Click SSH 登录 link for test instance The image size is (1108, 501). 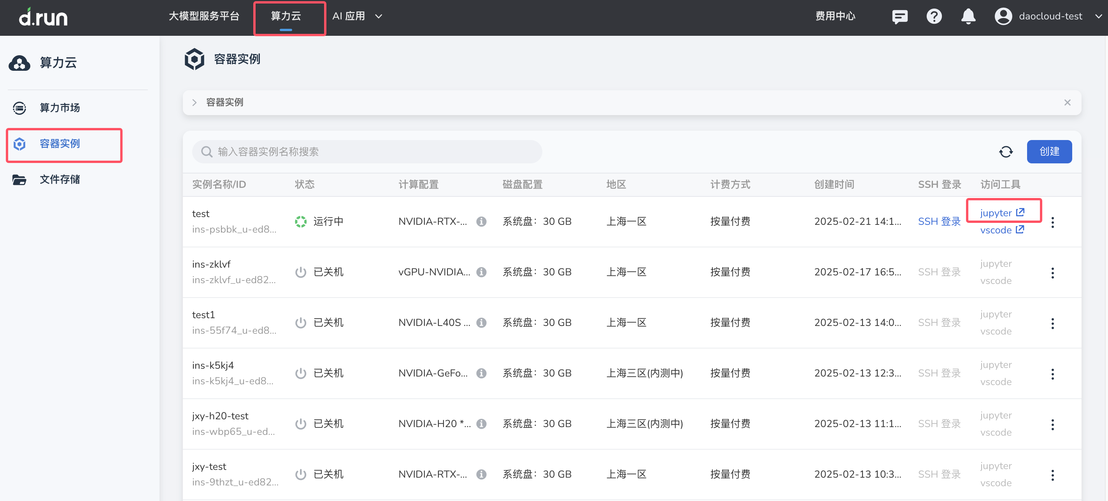tap(939, 221)
